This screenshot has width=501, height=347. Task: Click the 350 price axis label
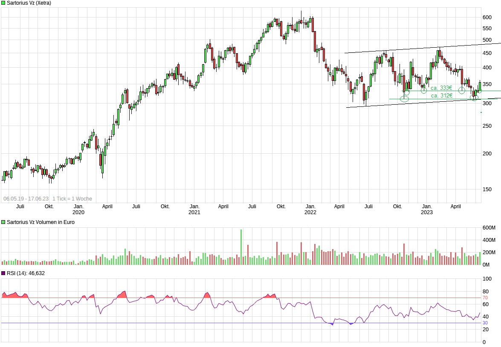[487, 84]
